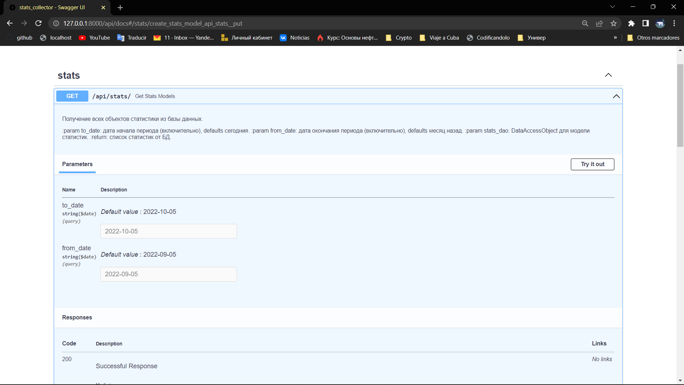Image resolution: width=684 pixels, height=385 pixels.
Task: Click the Try it out button
Action: click(x=592, y=164)
